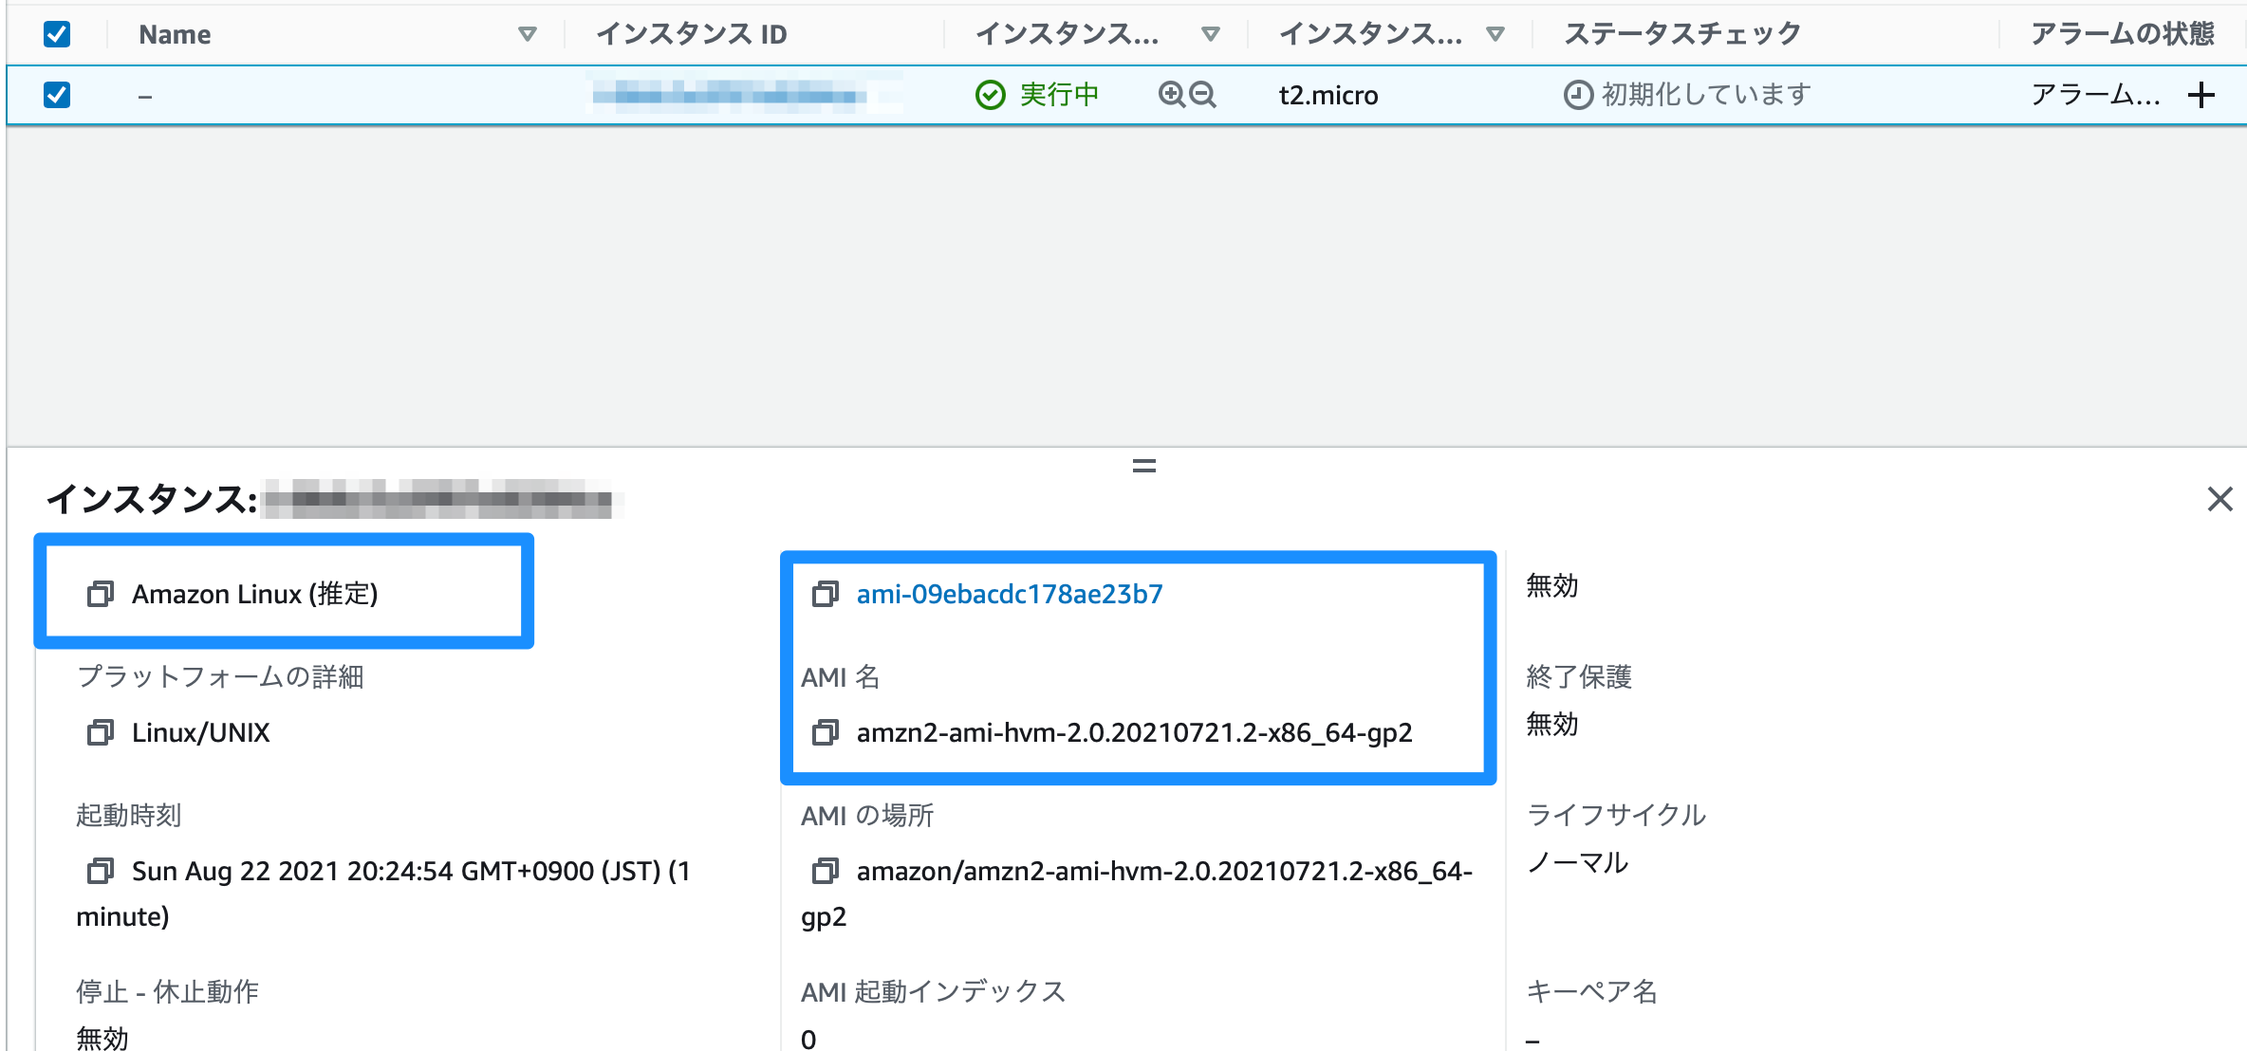The width and height of the screenshot is (2247, 1051).
Task: Open instance type column sort dropdown
Action: (x=1495, y=34)
